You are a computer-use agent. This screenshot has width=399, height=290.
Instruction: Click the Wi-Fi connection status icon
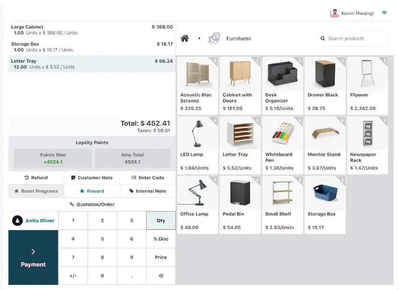click(384, 13)
